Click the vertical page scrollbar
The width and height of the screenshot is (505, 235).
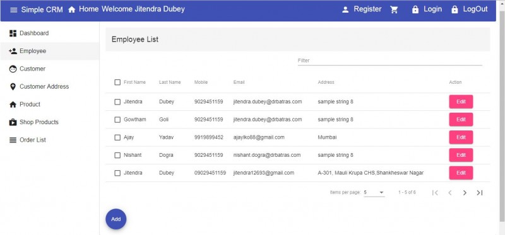click(501, 117)
